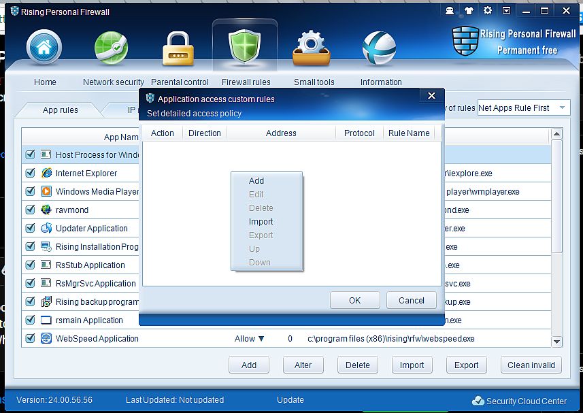Switch to the App rules tab

click(x=60, y=110)
